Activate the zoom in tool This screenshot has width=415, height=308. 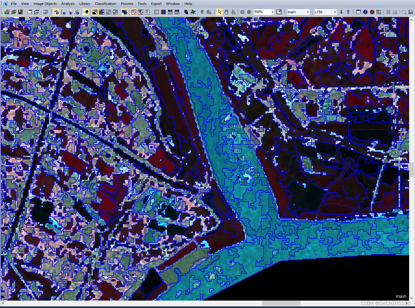249,12
